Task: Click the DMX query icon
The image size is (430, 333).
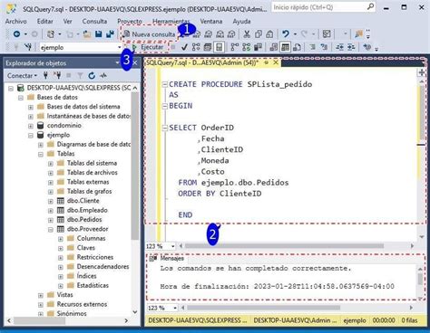Action: (208, 34)
